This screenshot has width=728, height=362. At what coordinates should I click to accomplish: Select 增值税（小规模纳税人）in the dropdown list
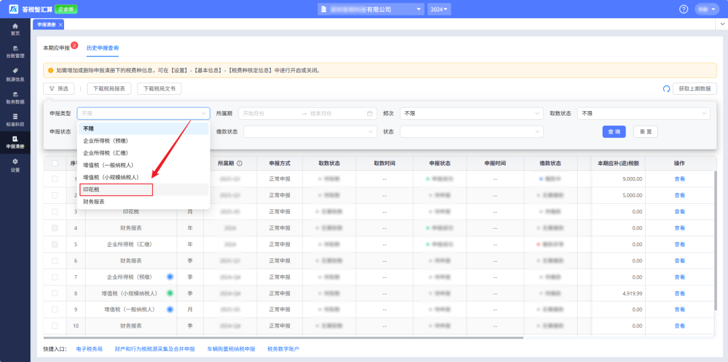click(144, 177)
